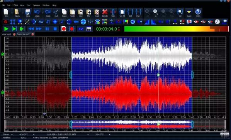Open the dropdown arrow beside the Undo button
This screenshot has height=140, width=231.
[42, 13]
